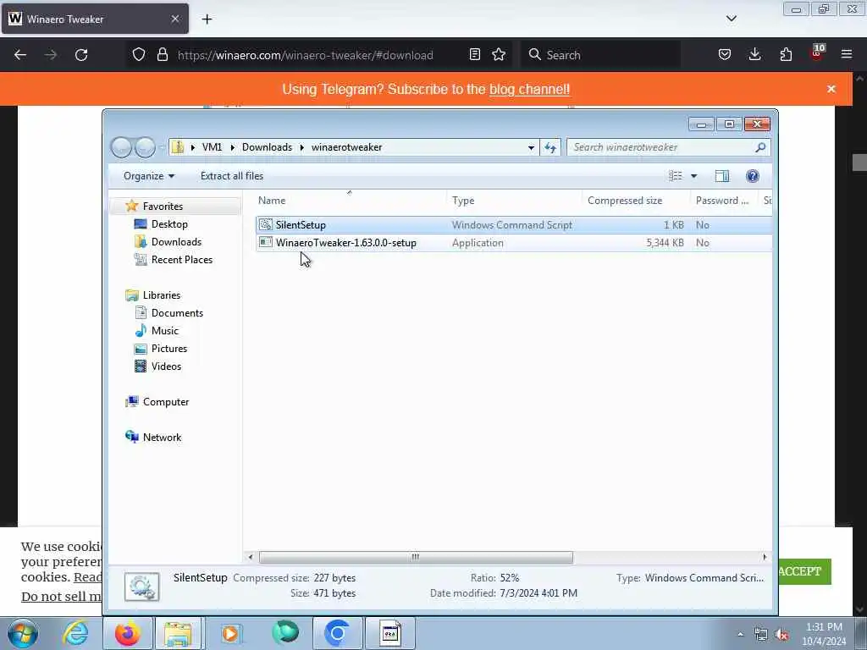Open view options dropdown arrow
Viewport: 867px width, 650px height.
[x=693, y=176]
